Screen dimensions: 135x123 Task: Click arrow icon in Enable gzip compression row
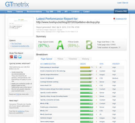[x=97, y=107]
